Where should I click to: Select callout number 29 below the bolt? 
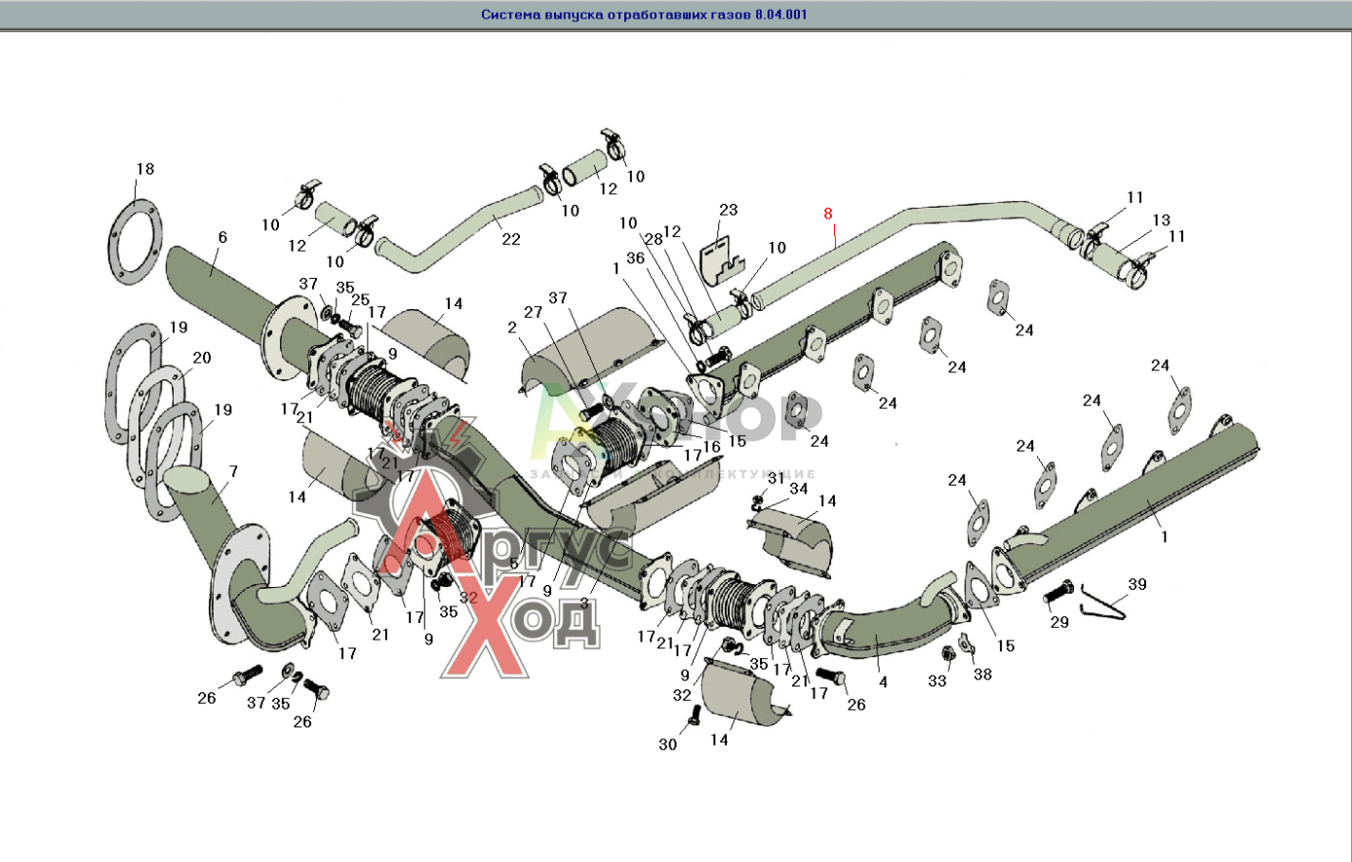tap(1059, 622)
